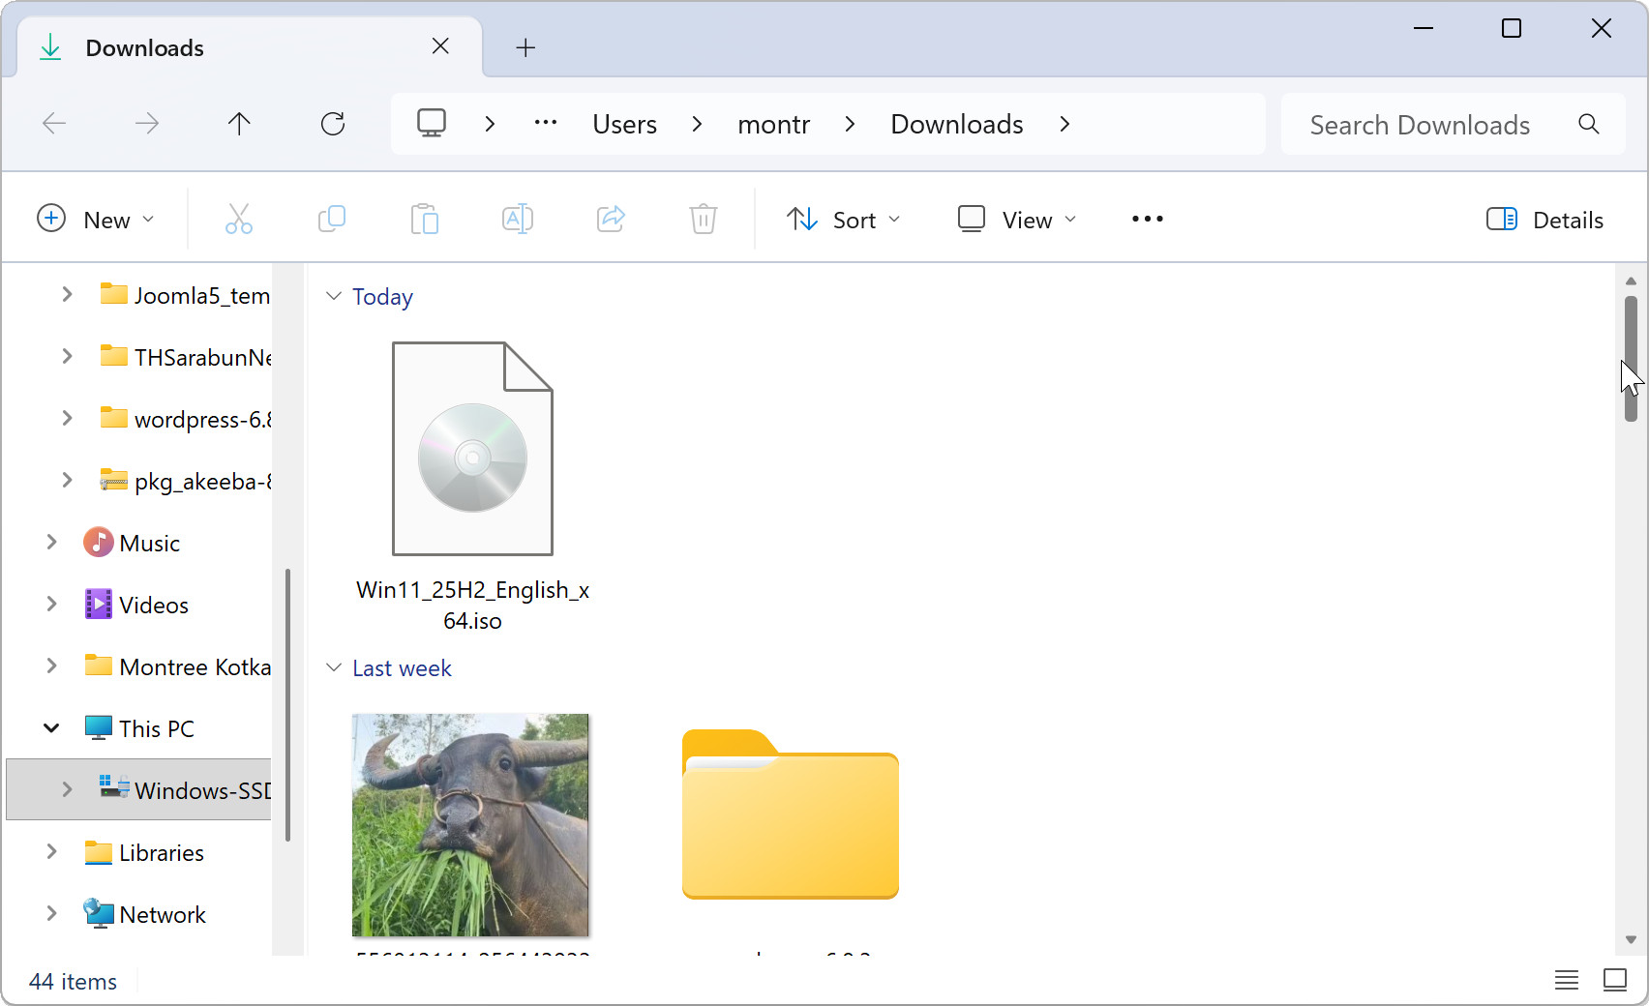Switch to details view from the status bar

pyautogui.click(x=1566, y=980)
